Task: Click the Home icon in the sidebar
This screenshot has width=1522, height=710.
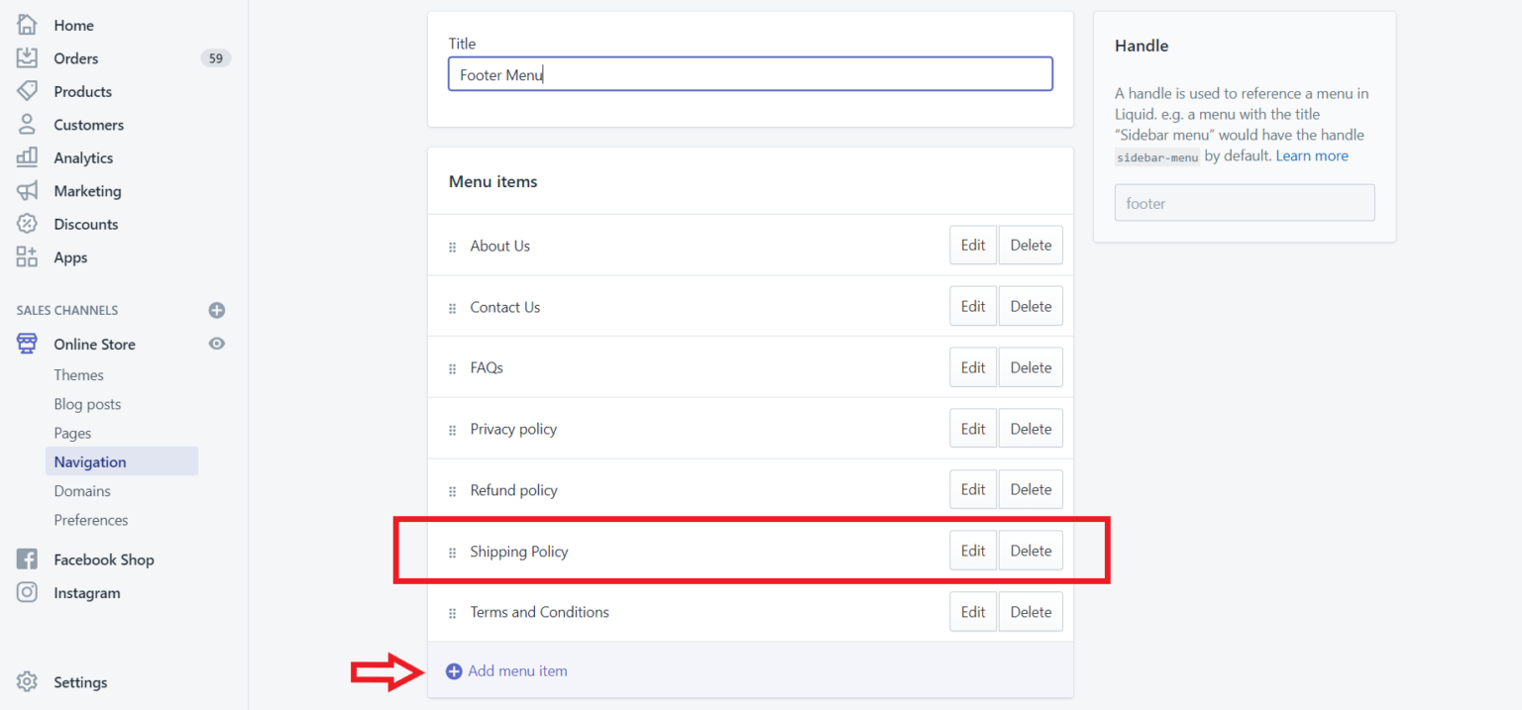Action: click(28, 25)
